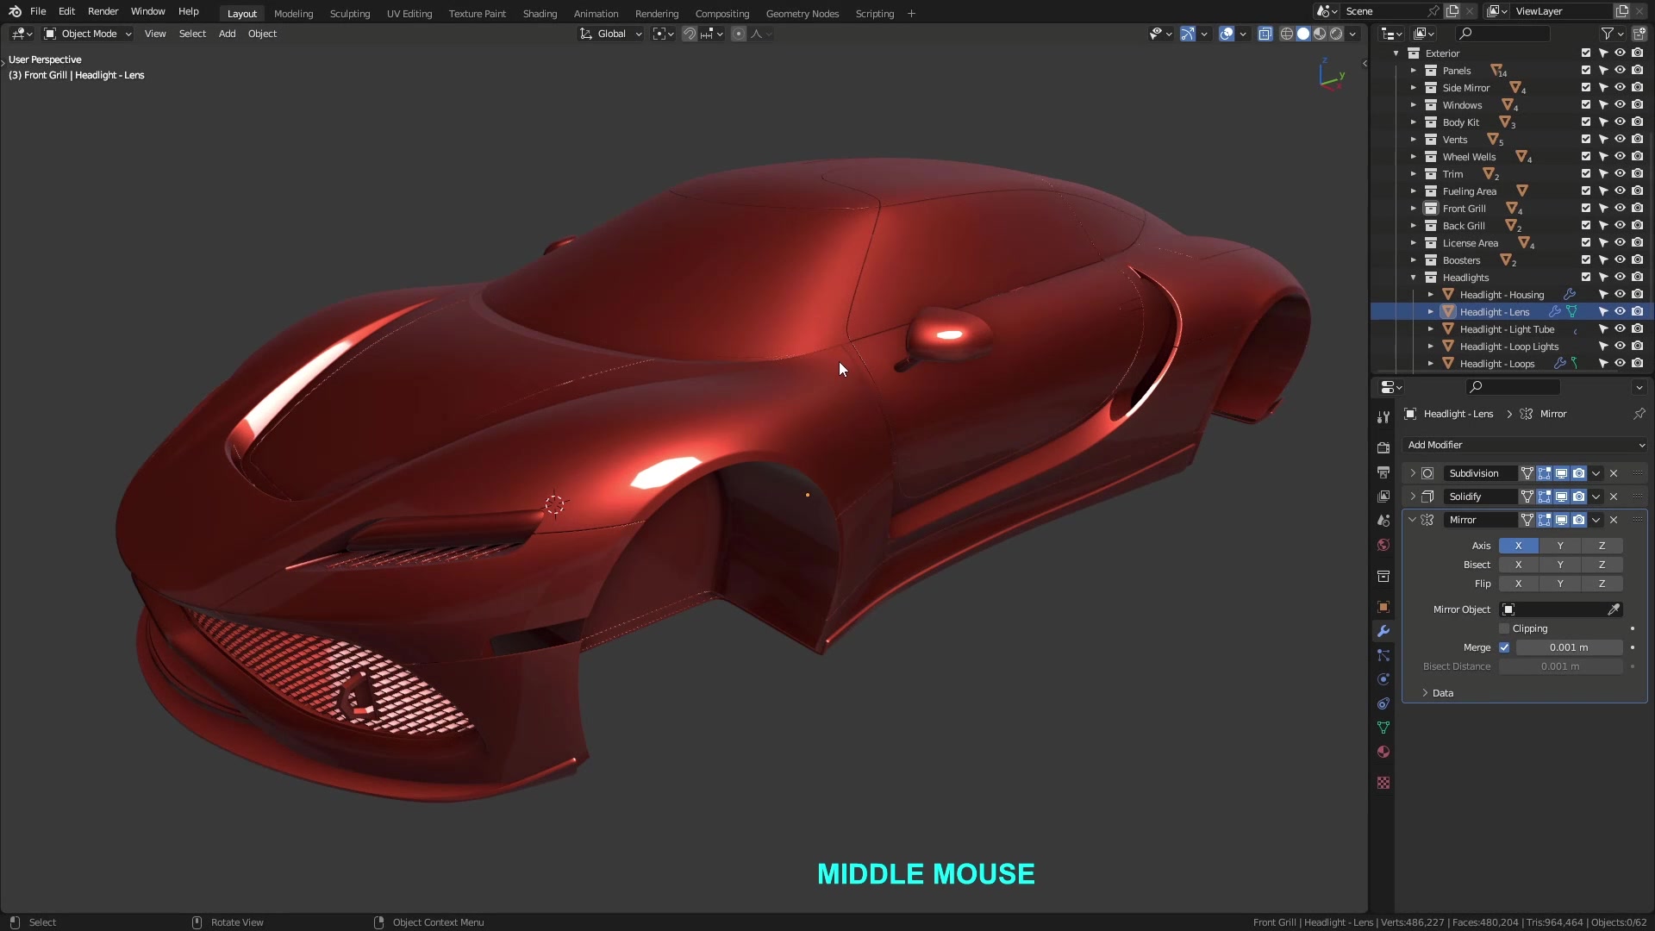
Task: Expand the Subdivision modifier panel
Action: tap(1413, 473)
